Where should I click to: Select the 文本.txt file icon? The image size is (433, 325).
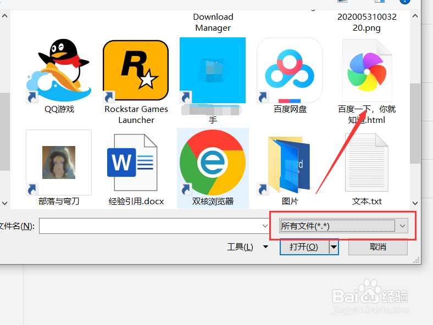(367, 162)
